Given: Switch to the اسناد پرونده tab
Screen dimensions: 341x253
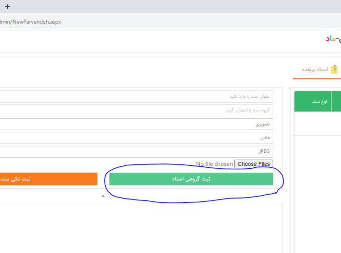Looking at the screenshot, I should [316, 70].
